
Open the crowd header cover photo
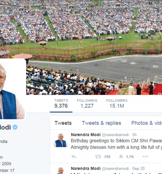(81, 33)
